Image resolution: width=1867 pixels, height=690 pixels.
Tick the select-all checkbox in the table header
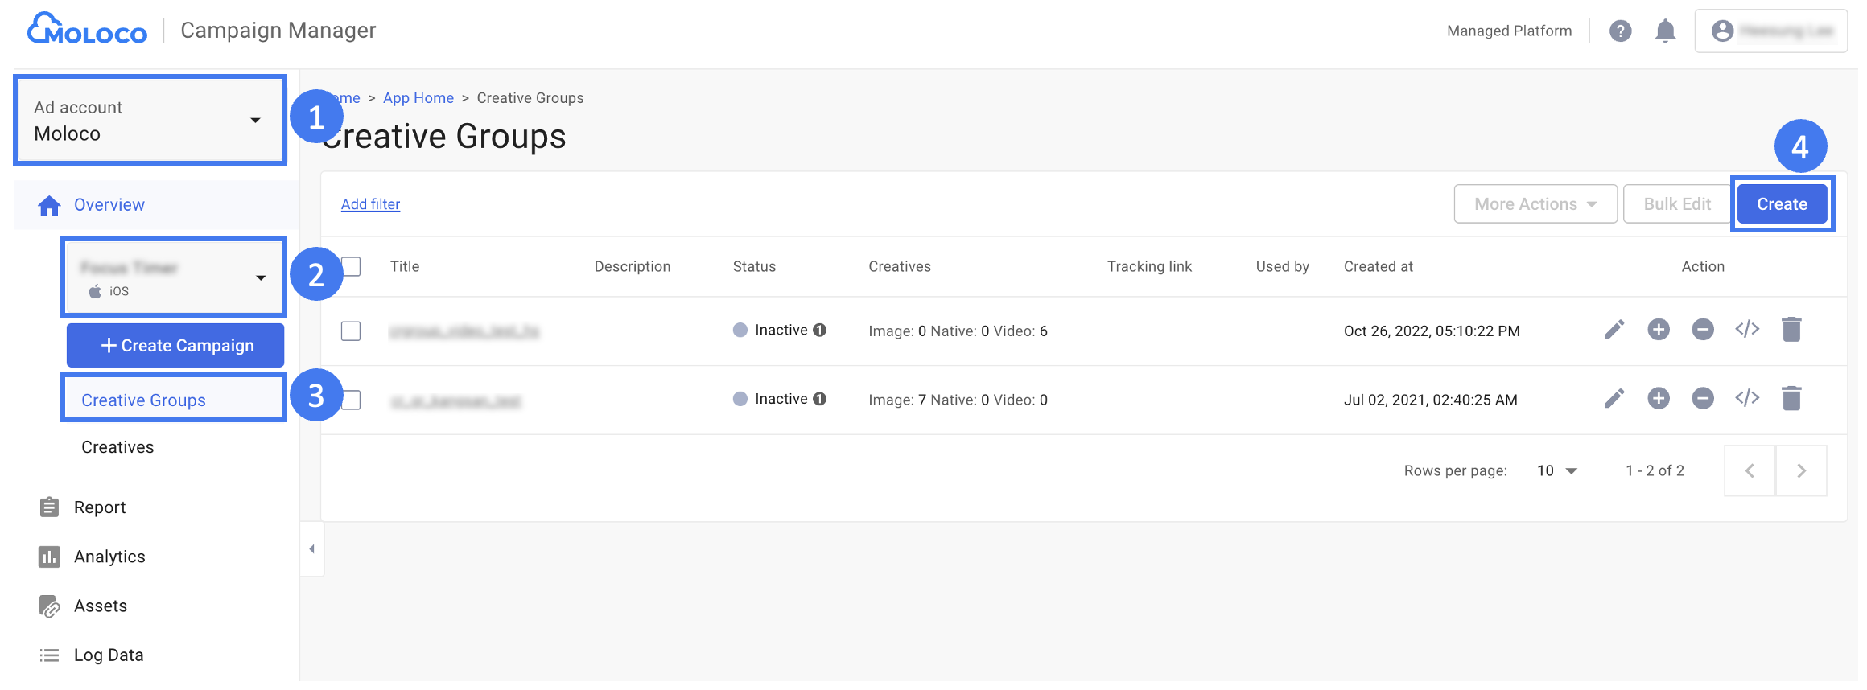(x=351, y=266)
